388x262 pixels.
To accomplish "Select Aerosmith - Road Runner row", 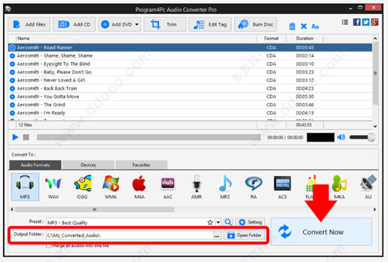I will click(190, 47).
